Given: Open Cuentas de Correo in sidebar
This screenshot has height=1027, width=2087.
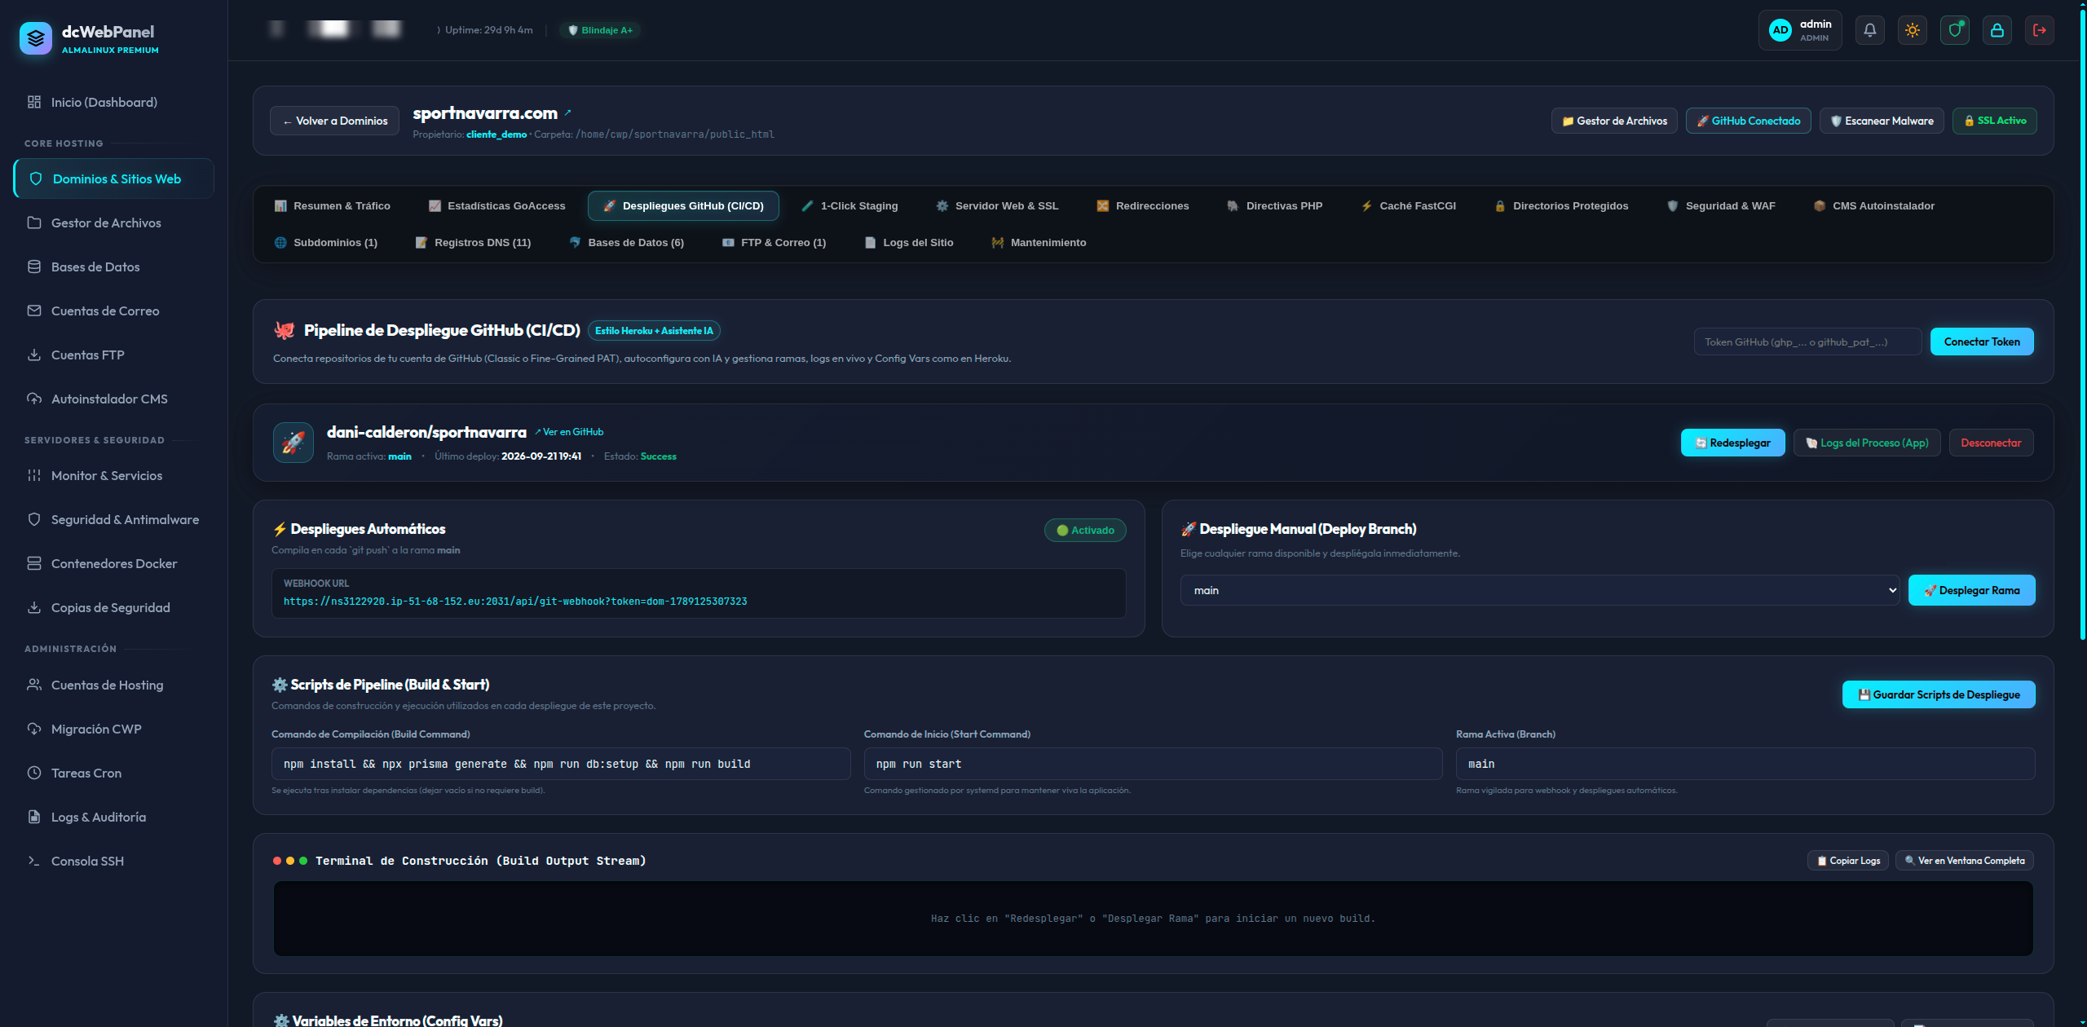Looking at the screenshot, I should click(x=113, y=311).
